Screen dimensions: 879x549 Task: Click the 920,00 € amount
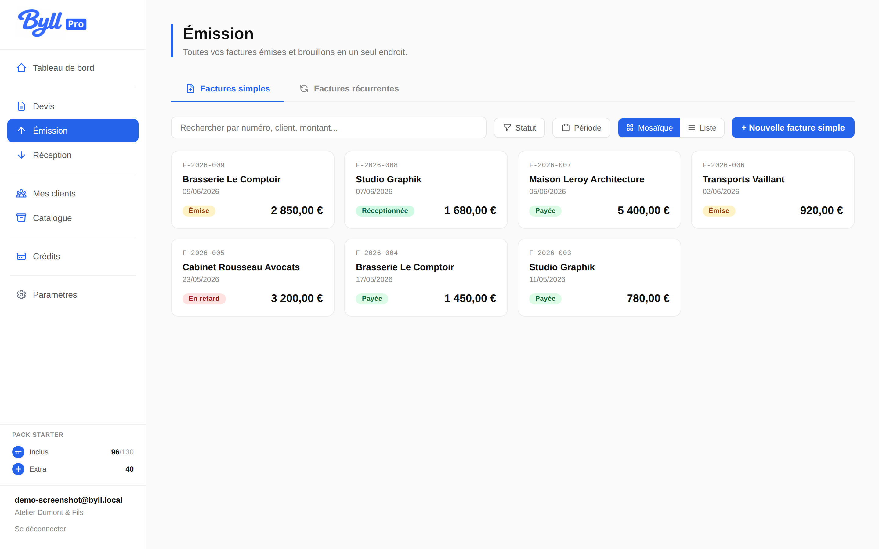pos(821,210)
